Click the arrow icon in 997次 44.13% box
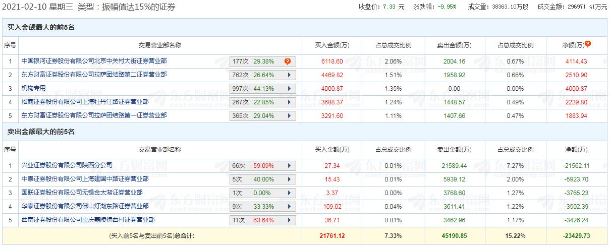Viewport: 612px width, 248px height. (289, 89)
